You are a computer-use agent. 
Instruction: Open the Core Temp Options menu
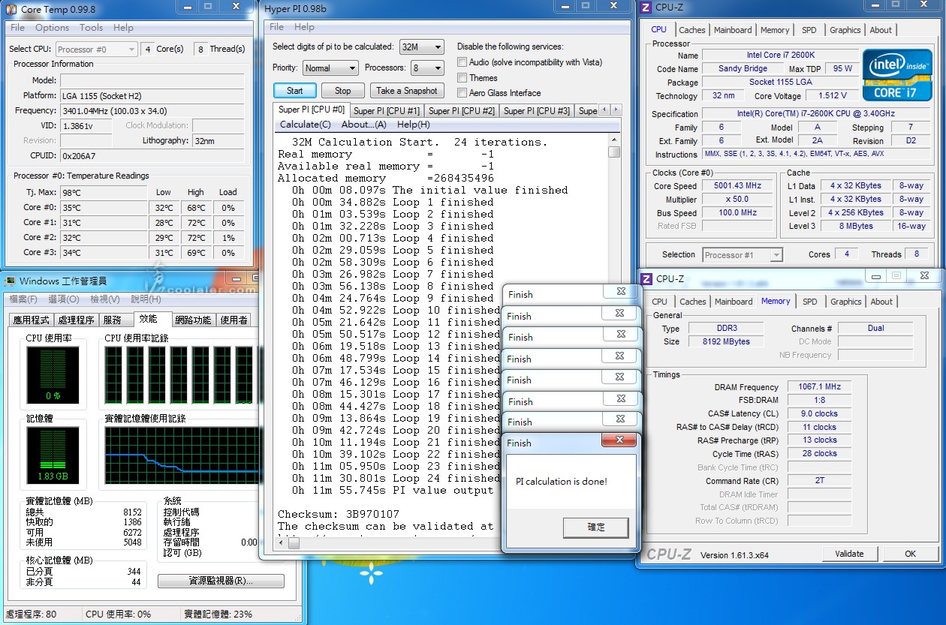pos(52,28)
